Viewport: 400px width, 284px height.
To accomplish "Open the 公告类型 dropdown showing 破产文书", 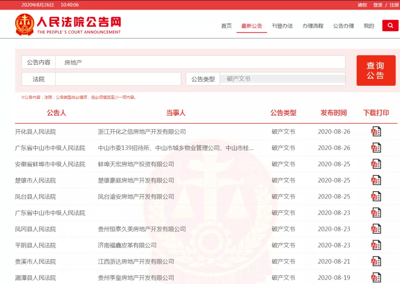I will click(x=282, y=79).
